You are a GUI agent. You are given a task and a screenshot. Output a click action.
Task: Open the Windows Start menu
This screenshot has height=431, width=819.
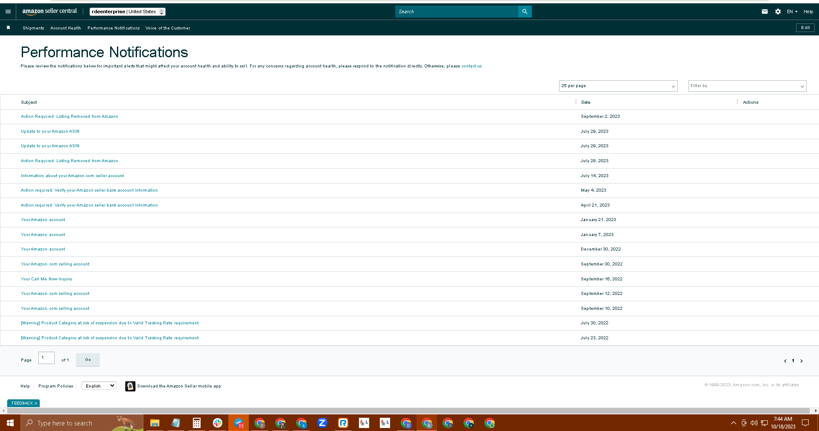point(10,423)
